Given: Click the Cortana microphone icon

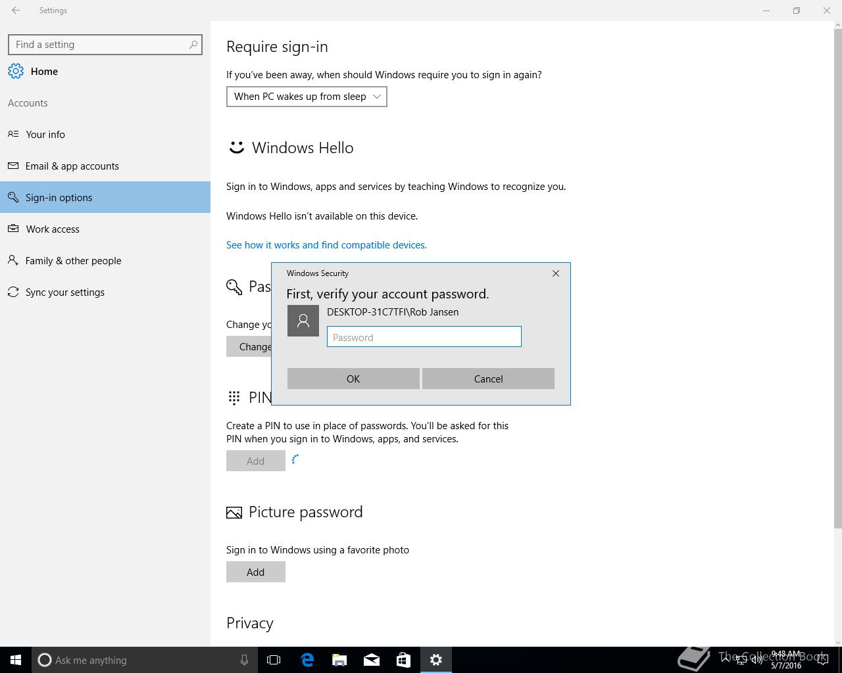Looking at the screenshot, I should pos(244,660).
